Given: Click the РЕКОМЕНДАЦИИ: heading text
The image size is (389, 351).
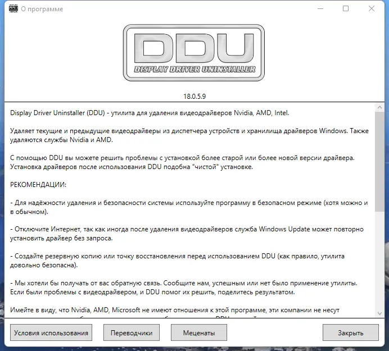Looking at the screenshot, I should tap(38, 185).
